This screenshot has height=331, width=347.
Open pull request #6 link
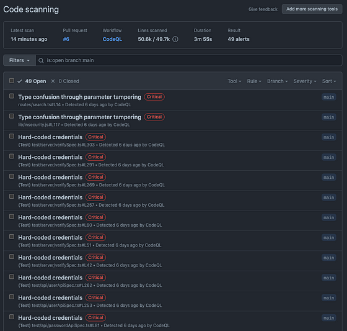click(x=66, y=39)
